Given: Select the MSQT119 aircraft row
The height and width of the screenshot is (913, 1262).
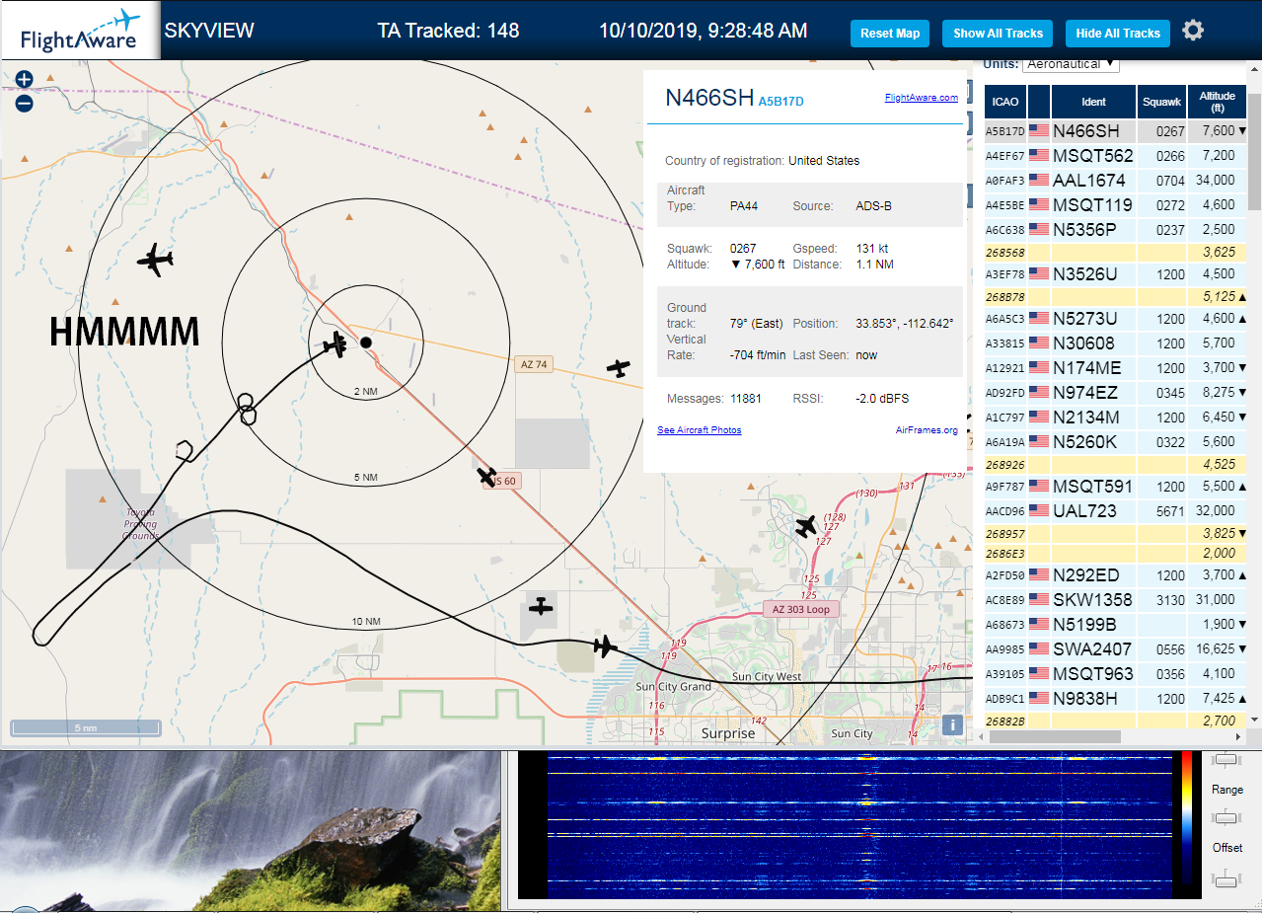Looking at the screenshot, I should tap(1115, 204).
